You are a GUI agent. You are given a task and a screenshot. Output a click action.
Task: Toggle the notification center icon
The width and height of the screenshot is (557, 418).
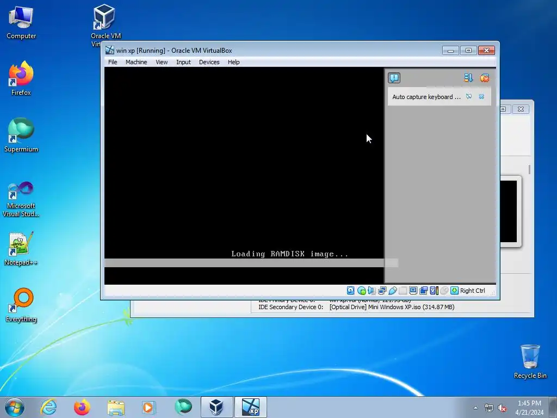click(394, 78)
